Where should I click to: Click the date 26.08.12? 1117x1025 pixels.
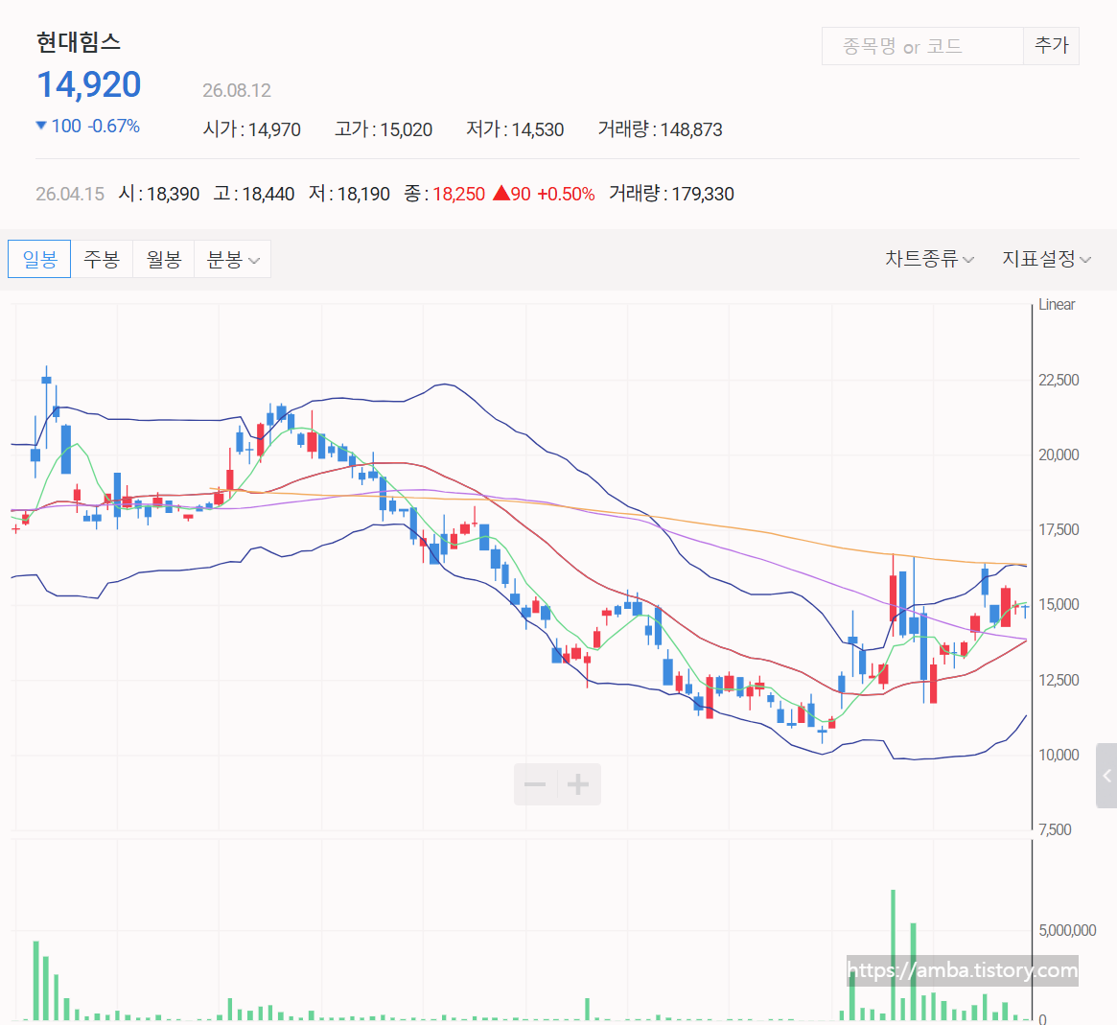[237, 90]
